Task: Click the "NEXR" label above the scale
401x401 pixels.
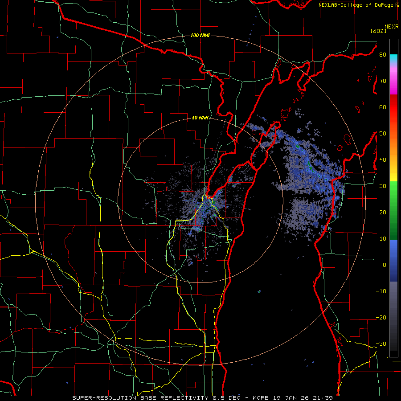Action: point(391,27)
